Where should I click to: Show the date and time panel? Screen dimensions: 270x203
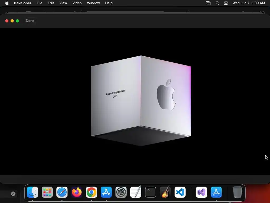pyautogui.click(x=249, y=3)
